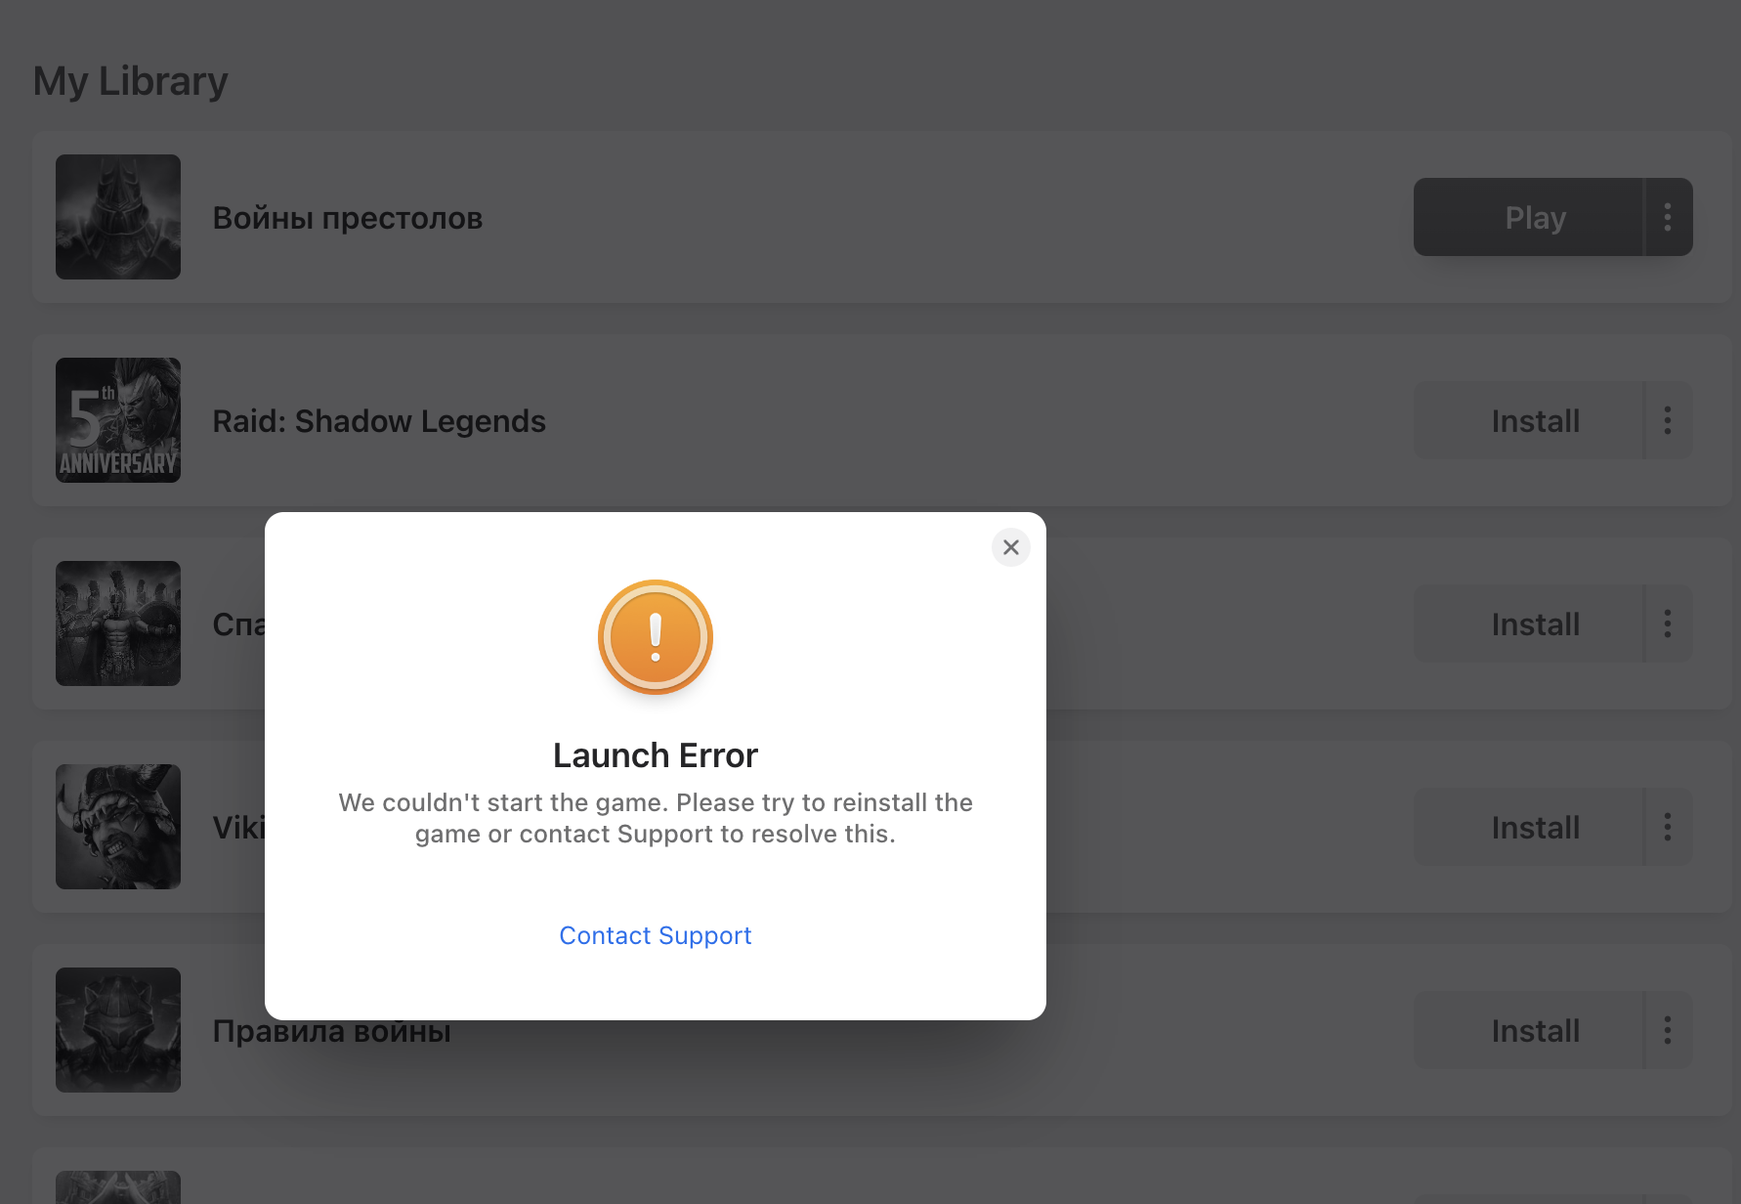Play Войны престолов game
Image resolution: width=1741 pixels, height=1204 pixels.
pyautogui.click(x=1528, y=217)
